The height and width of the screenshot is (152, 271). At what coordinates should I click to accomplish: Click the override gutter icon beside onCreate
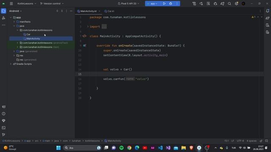click(x=85, y=46)
